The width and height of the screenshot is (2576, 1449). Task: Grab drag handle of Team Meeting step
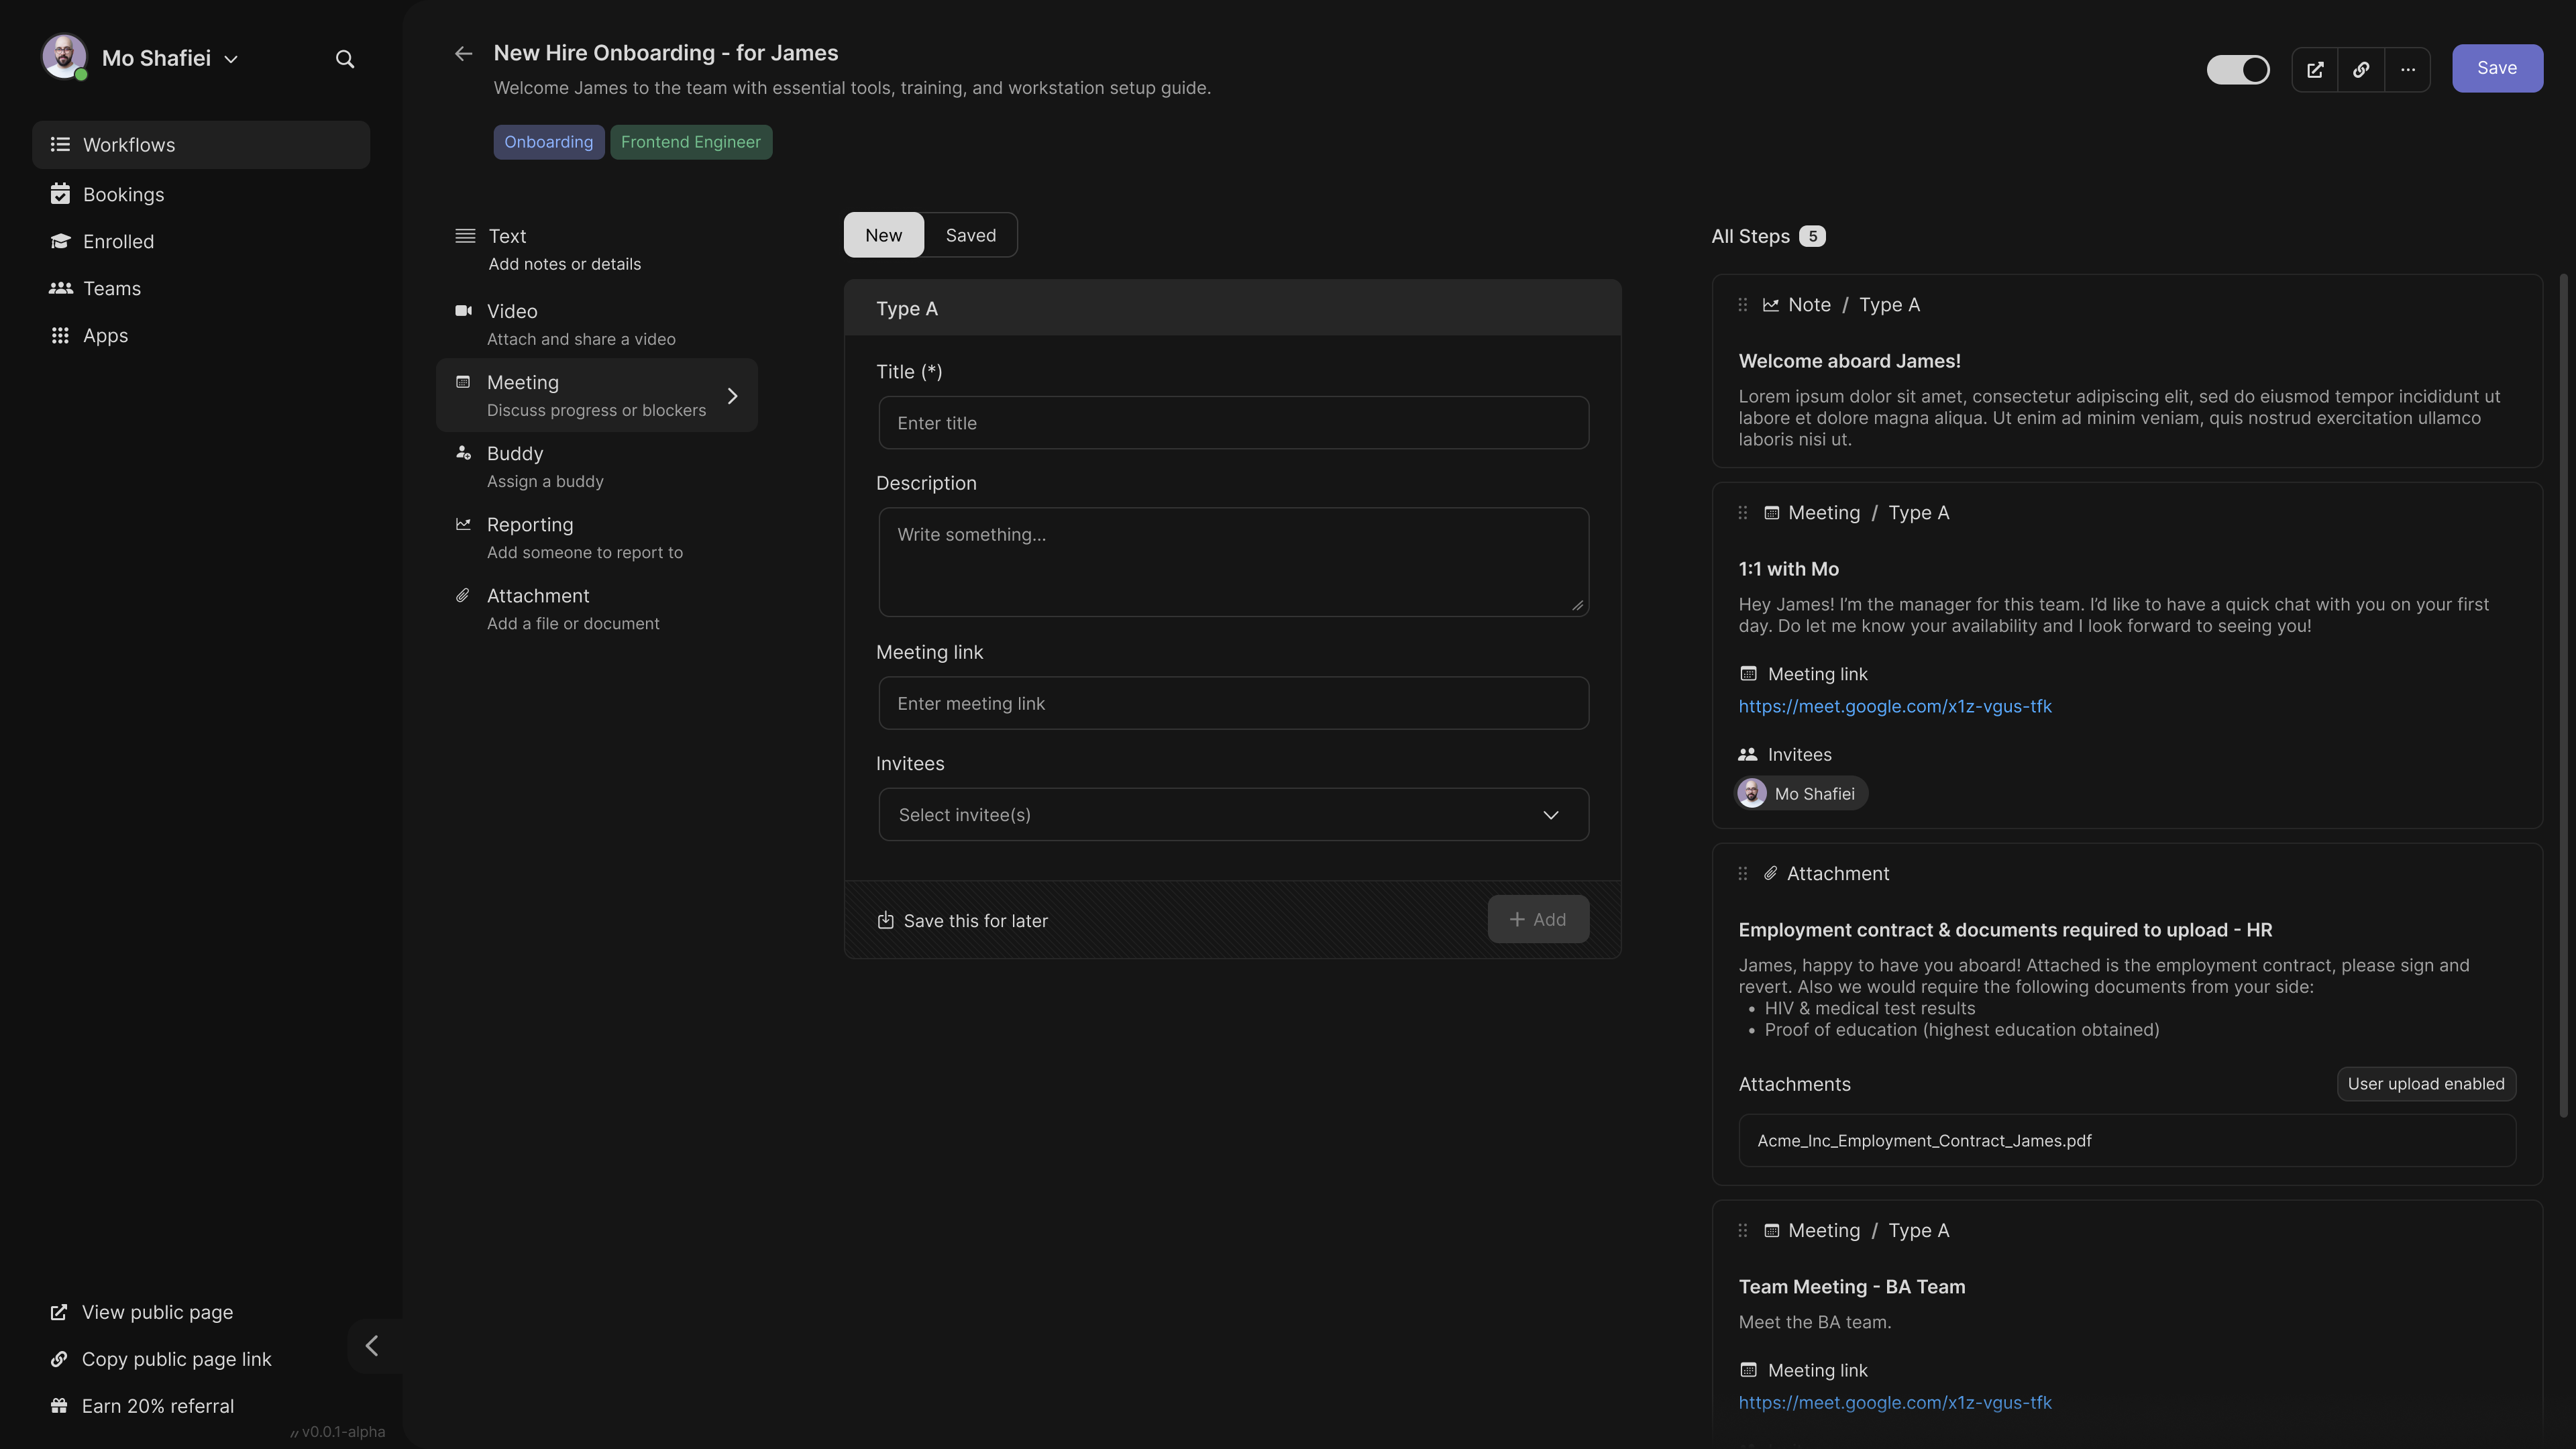click(1743, 1231)
